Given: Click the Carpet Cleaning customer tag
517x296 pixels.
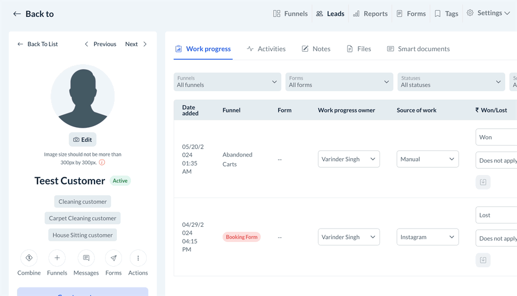Looking at the screenshot, I should (83, 218).
